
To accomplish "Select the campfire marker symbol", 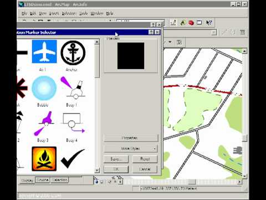I will point(44,159).
